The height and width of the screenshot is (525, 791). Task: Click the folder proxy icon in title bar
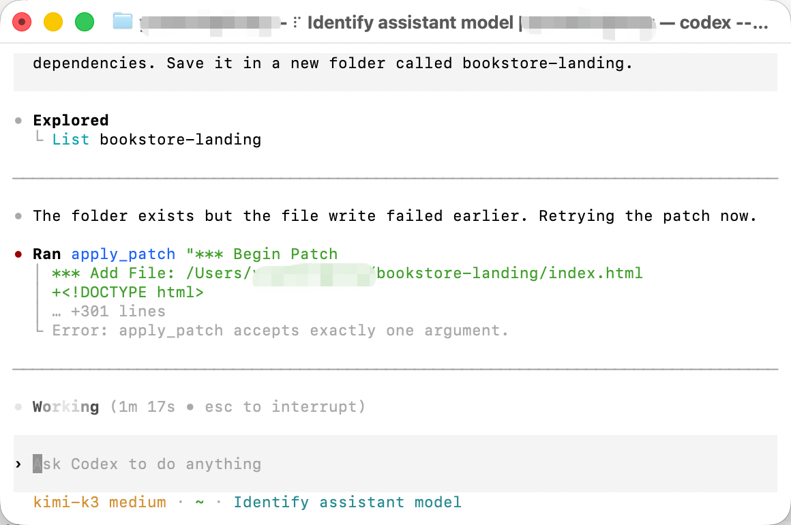point(123,21)
